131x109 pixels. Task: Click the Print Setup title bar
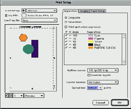coord(65,2)
